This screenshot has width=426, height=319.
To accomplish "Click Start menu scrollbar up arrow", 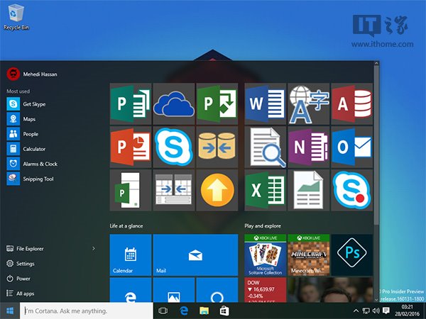I will coord(376,64).
